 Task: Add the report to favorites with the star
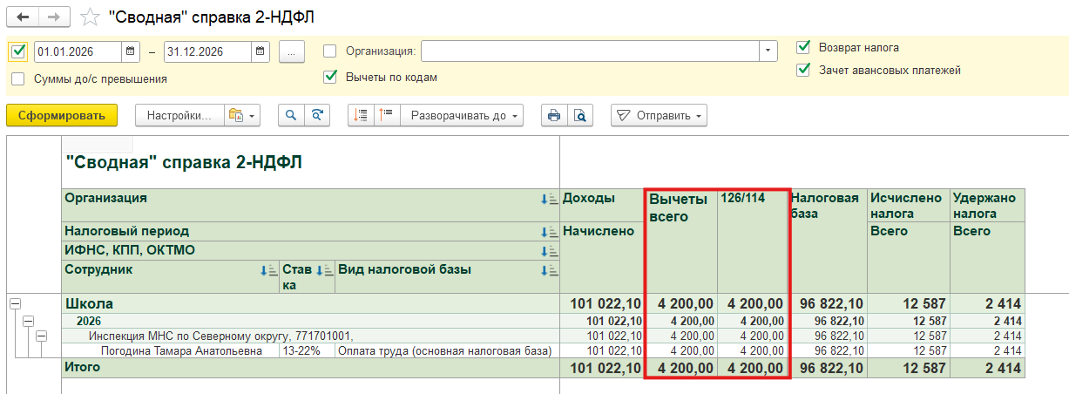[x=89, y=17]
